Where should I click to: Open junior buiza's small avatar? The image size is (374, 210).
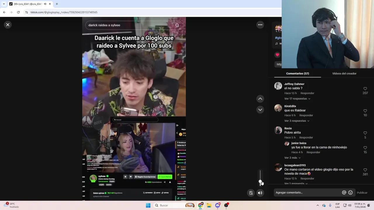click(x=287, y=143)
